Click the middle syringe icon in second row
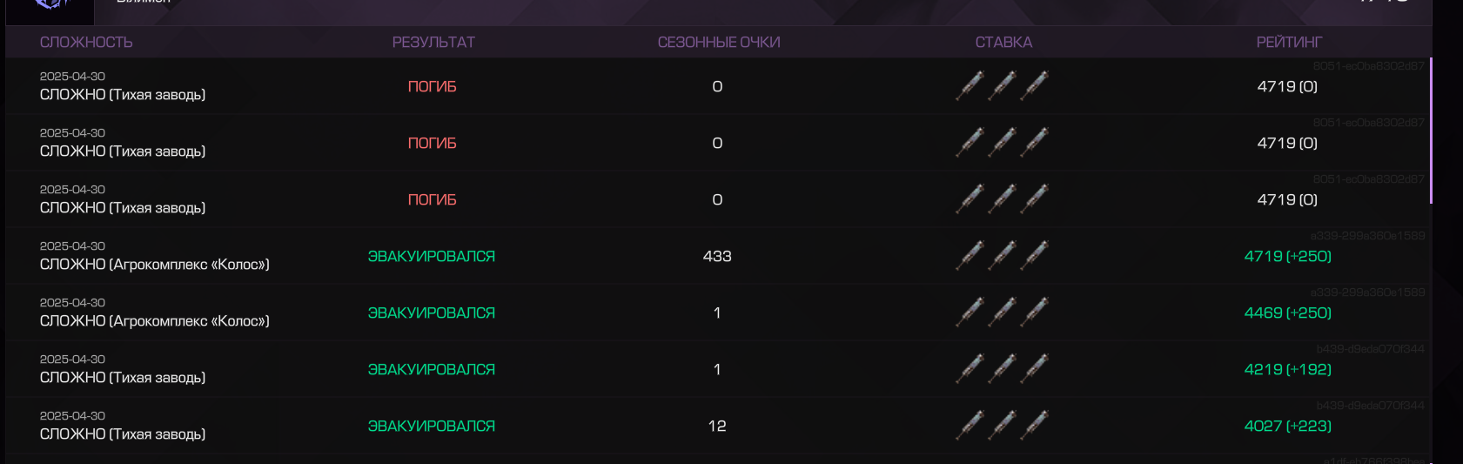 [1003, 143]
